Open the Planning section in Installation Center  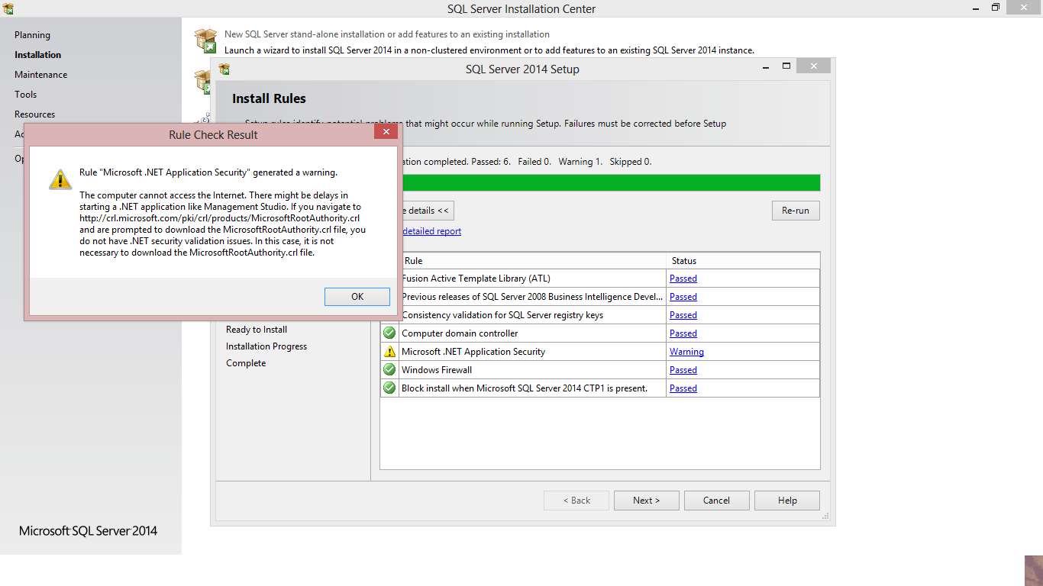point(32,35)
